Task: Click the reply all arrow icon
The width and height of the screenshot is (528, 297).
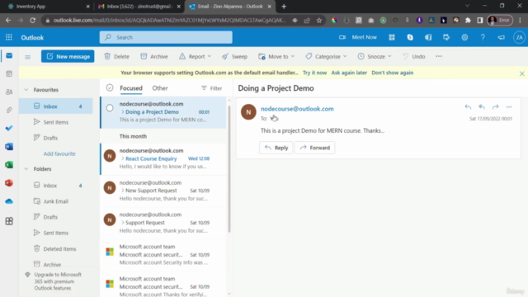Action: [x=482, y=106]
